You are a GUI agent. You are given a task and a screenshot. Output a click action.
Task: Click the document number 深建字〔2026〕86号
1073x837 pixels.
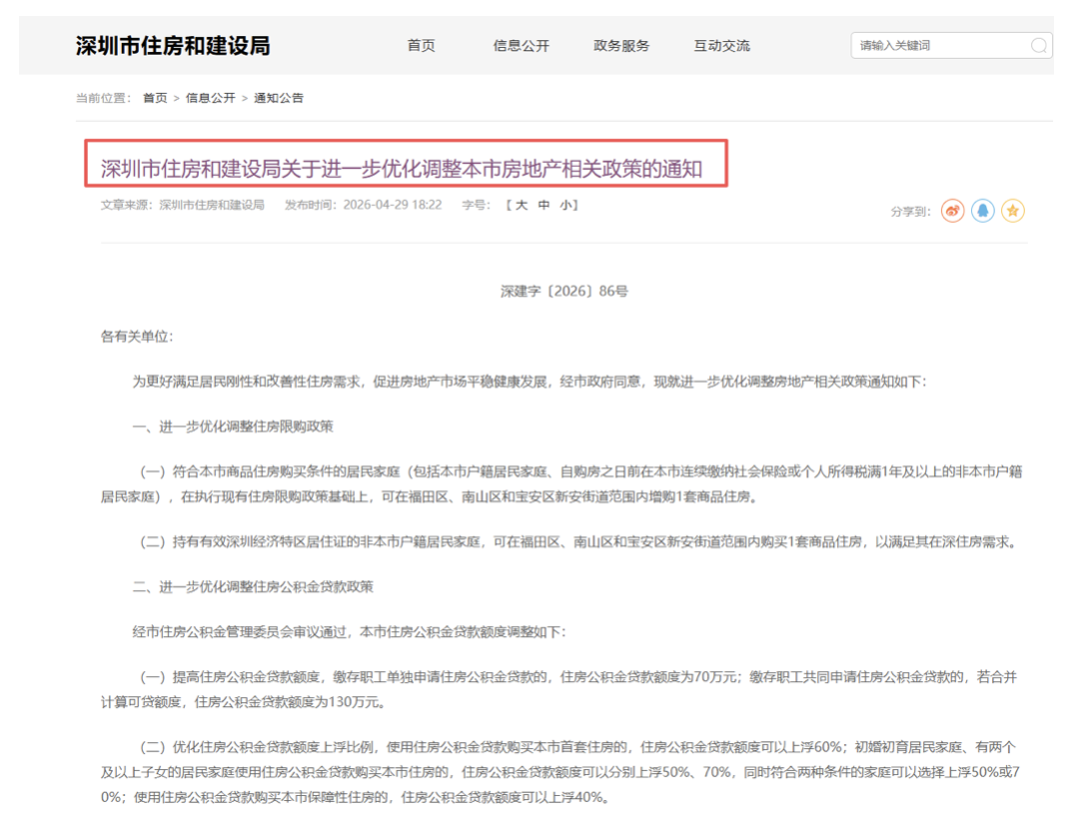pyautogui.click(x=564, y=291)
